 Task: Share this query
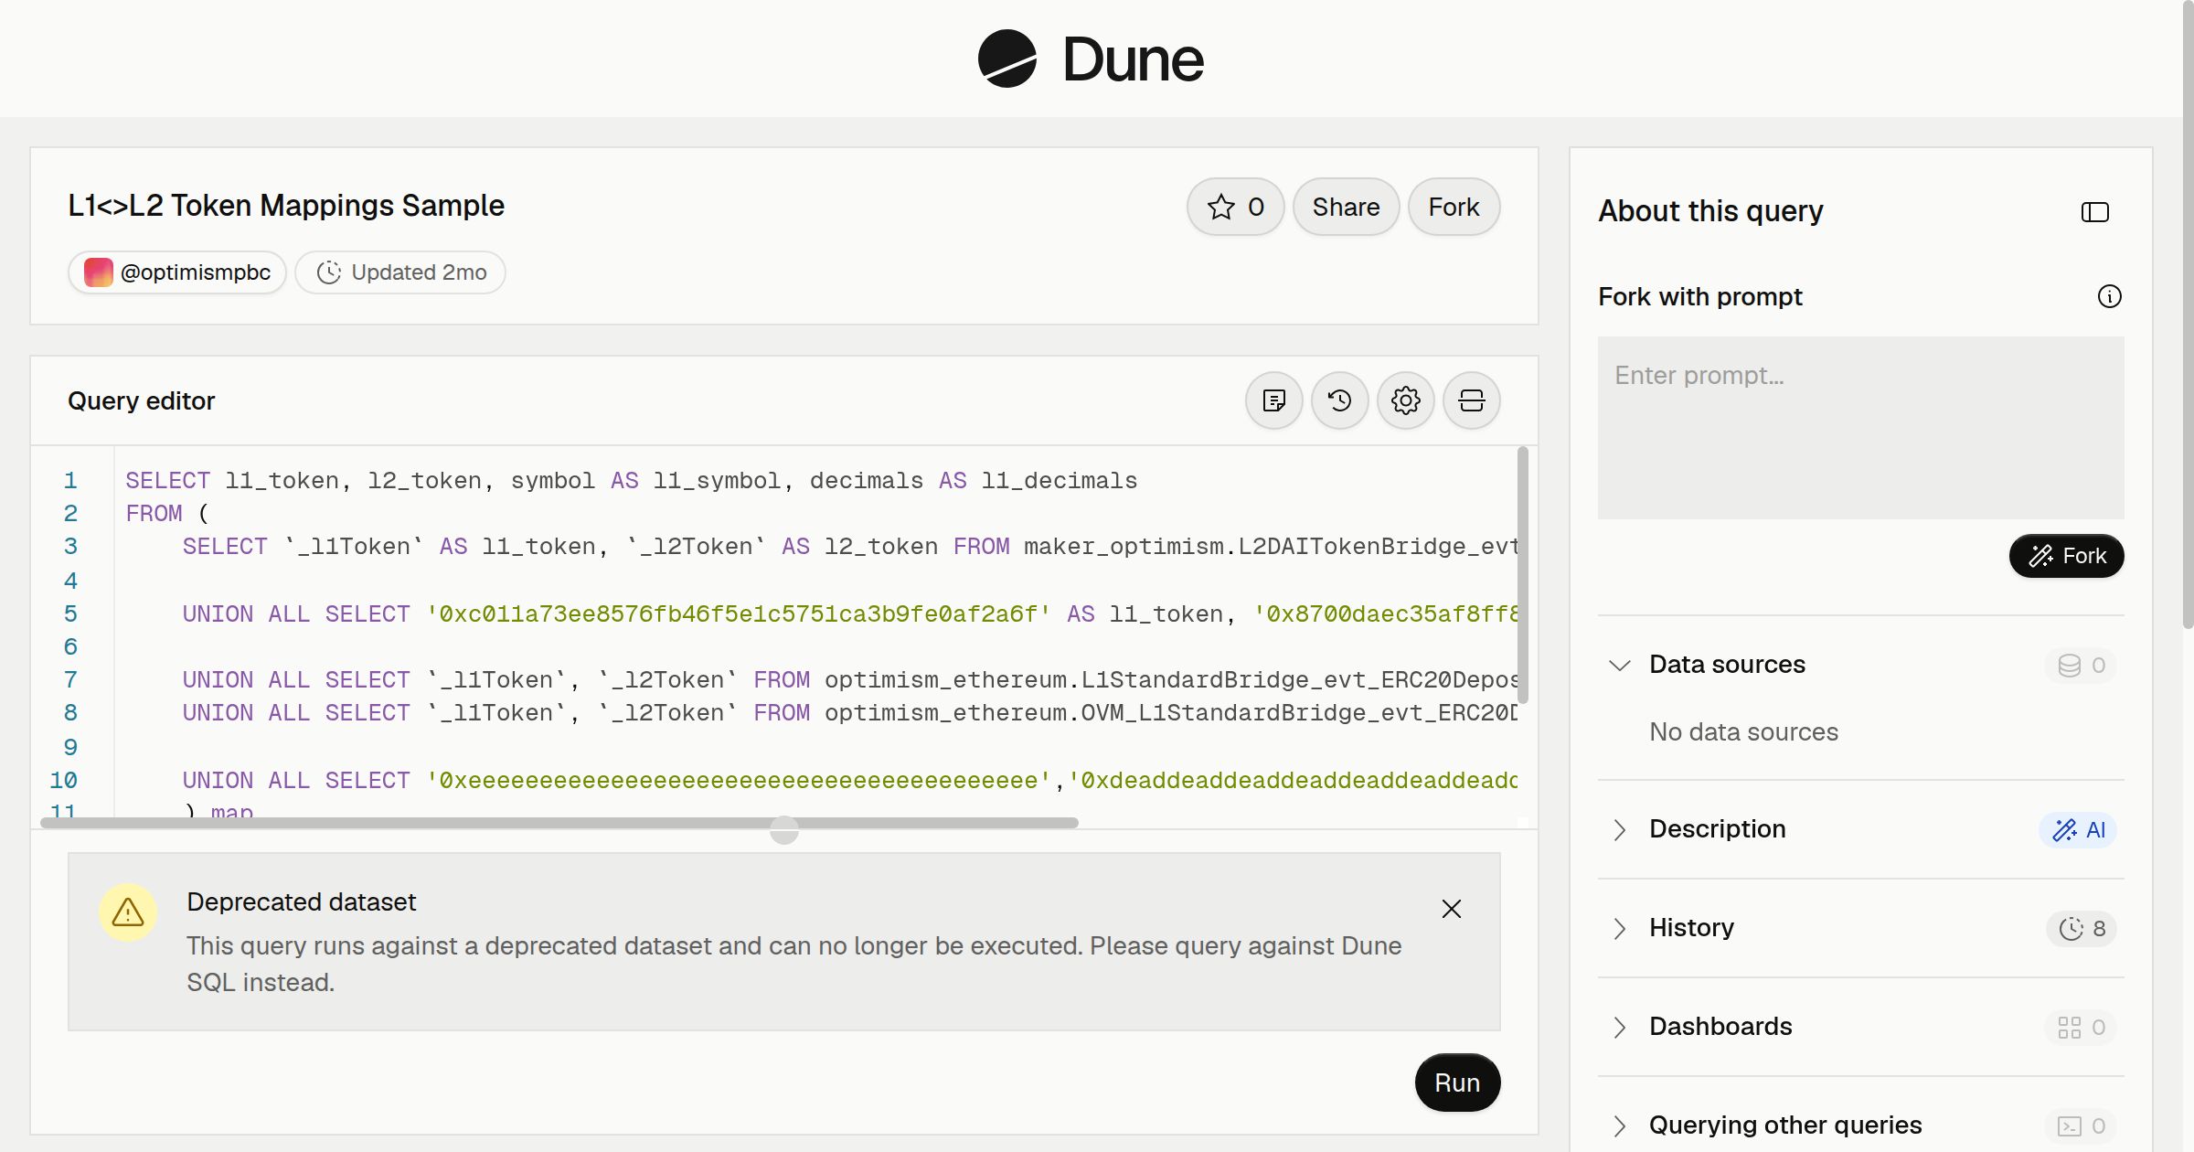pyautogui.click(x=1346, y=207)
